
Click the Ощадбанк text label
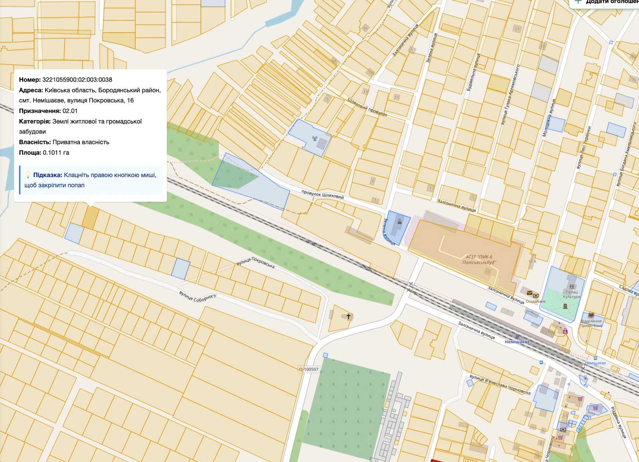tap(536, 301)
